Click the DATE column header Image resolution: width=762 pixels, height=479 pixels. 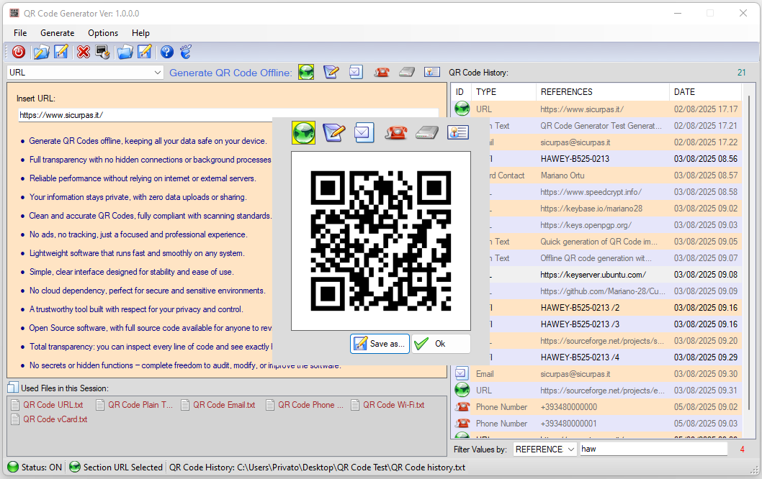coord(684,92)
